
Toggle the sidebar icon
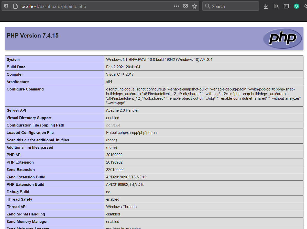coord(286,6)
